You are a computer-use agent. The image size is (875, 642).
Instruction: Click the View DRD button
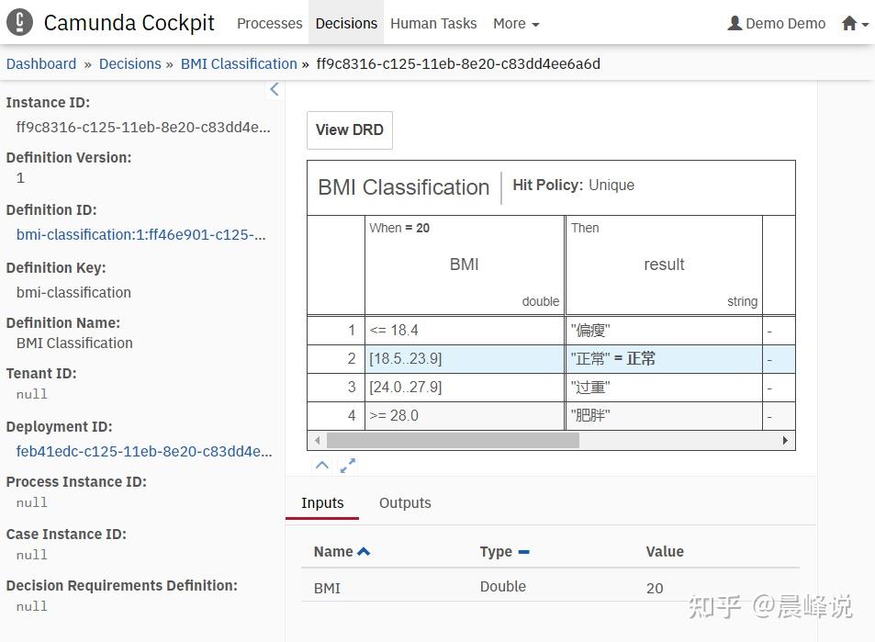click(x=350, y=130)
